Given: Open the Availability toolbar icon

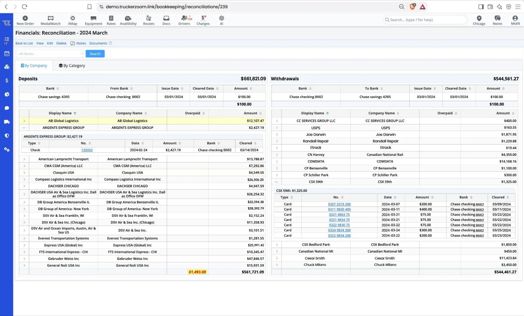Looking at the screenshot, I should 128,20.
